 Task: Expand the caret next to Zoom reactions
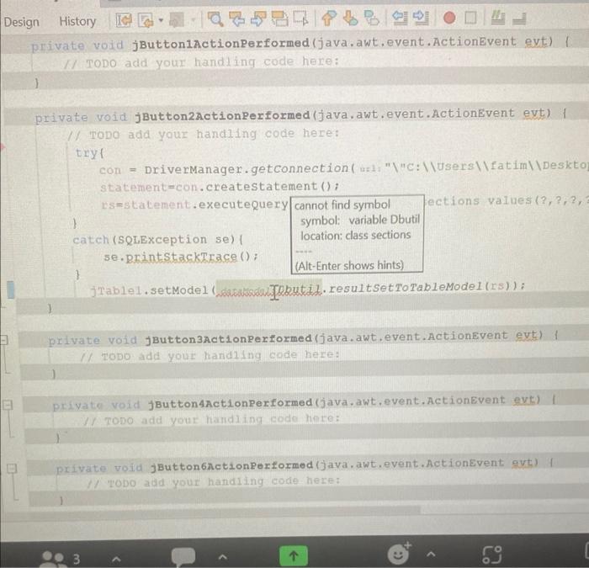431,554
